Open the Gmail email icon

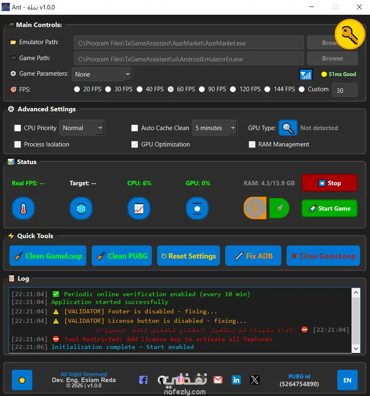pos(218,380)
